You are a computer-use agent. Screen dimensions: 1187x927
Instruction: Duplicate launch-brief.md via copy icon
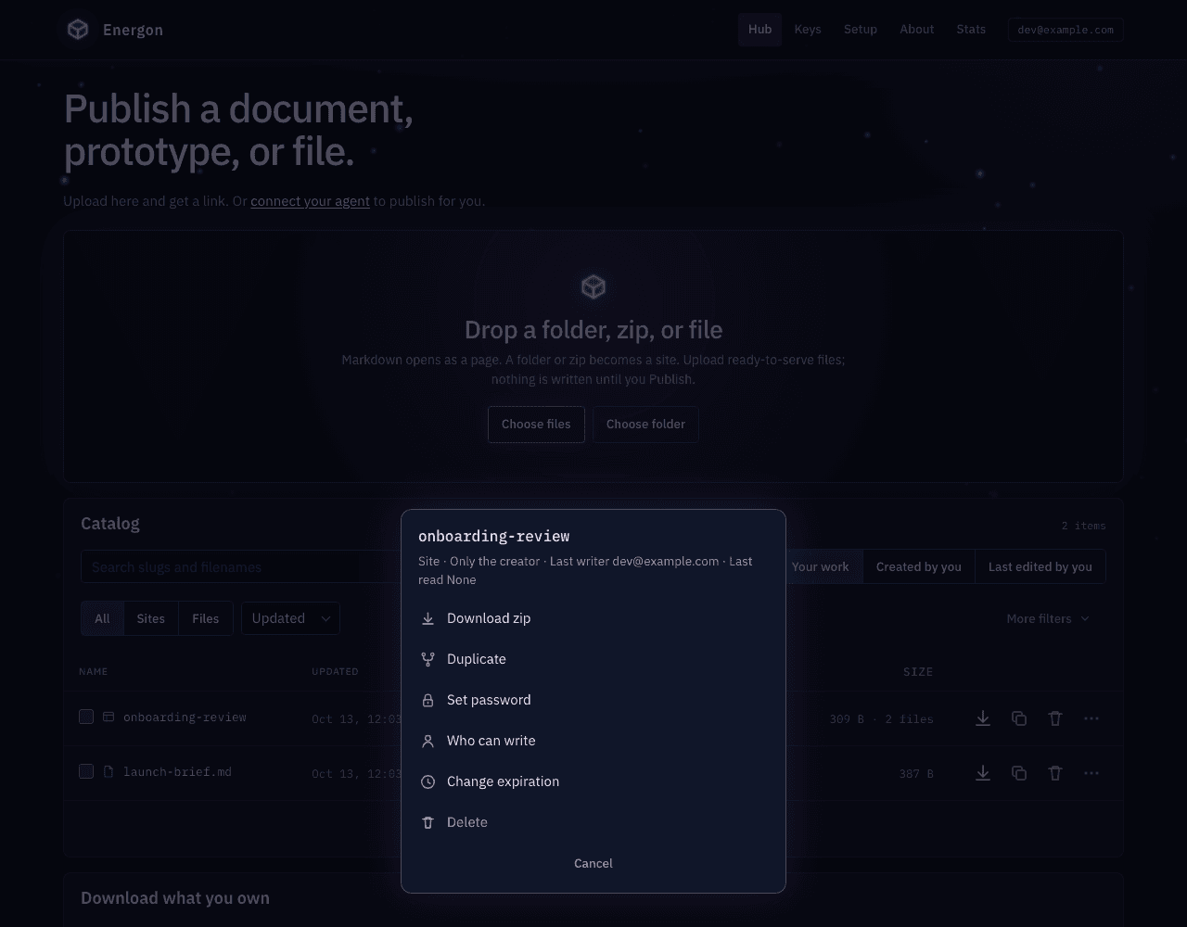1019,773
